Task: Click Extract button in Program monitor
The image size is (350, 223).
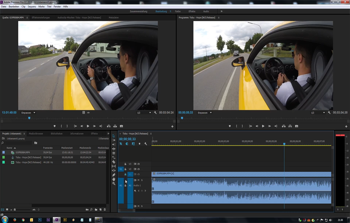Action: [x=290, y=126]
